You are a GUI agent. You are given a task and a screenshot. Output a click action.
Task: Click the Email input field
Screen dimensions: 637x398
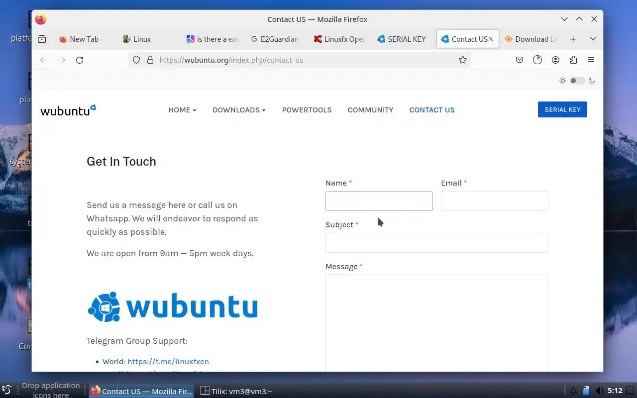click(495, 201)
